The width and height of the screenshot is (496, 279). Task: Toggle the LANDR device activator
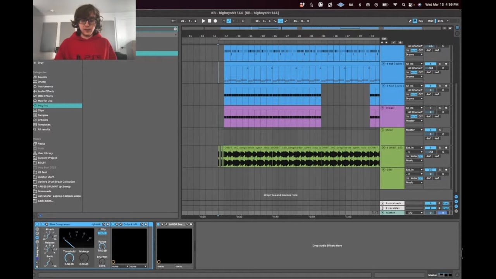pyautogui.click(x=158, y=224)
